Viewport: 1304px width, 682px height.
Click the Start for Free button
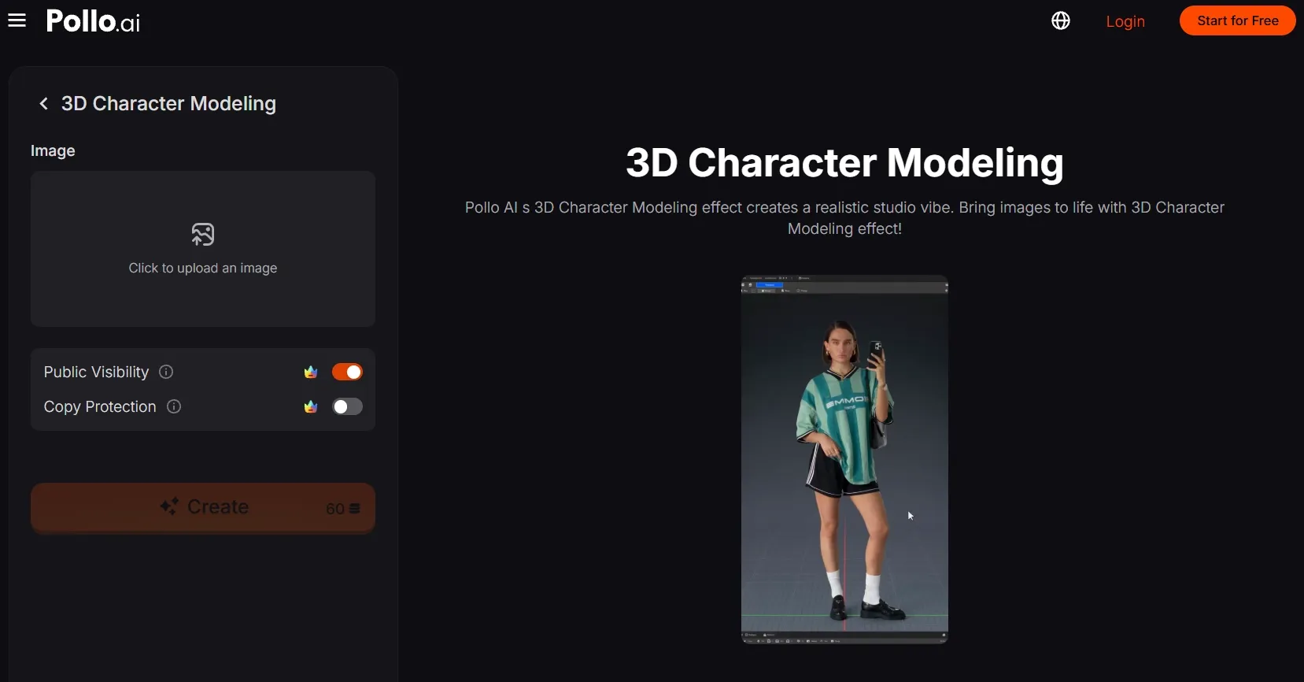point(1237,20)
